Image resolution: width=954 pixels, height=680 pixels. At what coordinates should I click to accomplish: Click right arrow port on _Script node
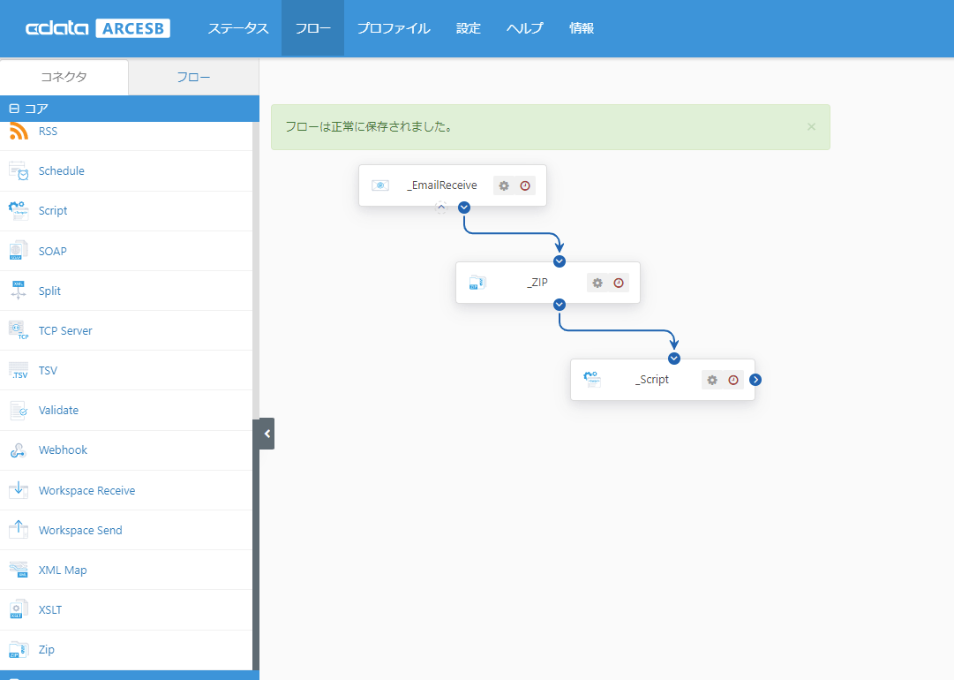point(755,380)
